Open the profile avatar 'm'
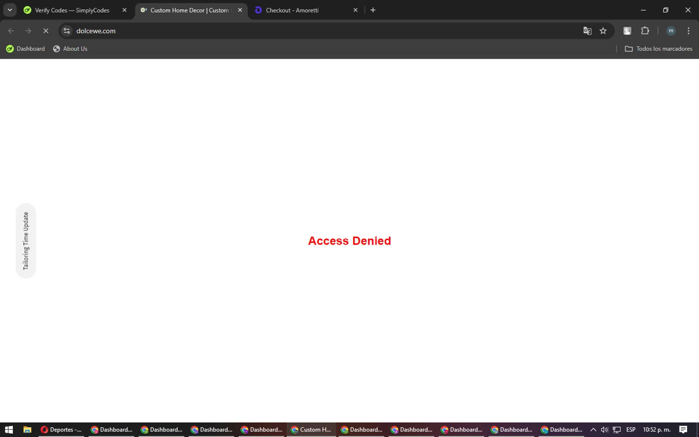The image size is (699, 437). [671, 31]
